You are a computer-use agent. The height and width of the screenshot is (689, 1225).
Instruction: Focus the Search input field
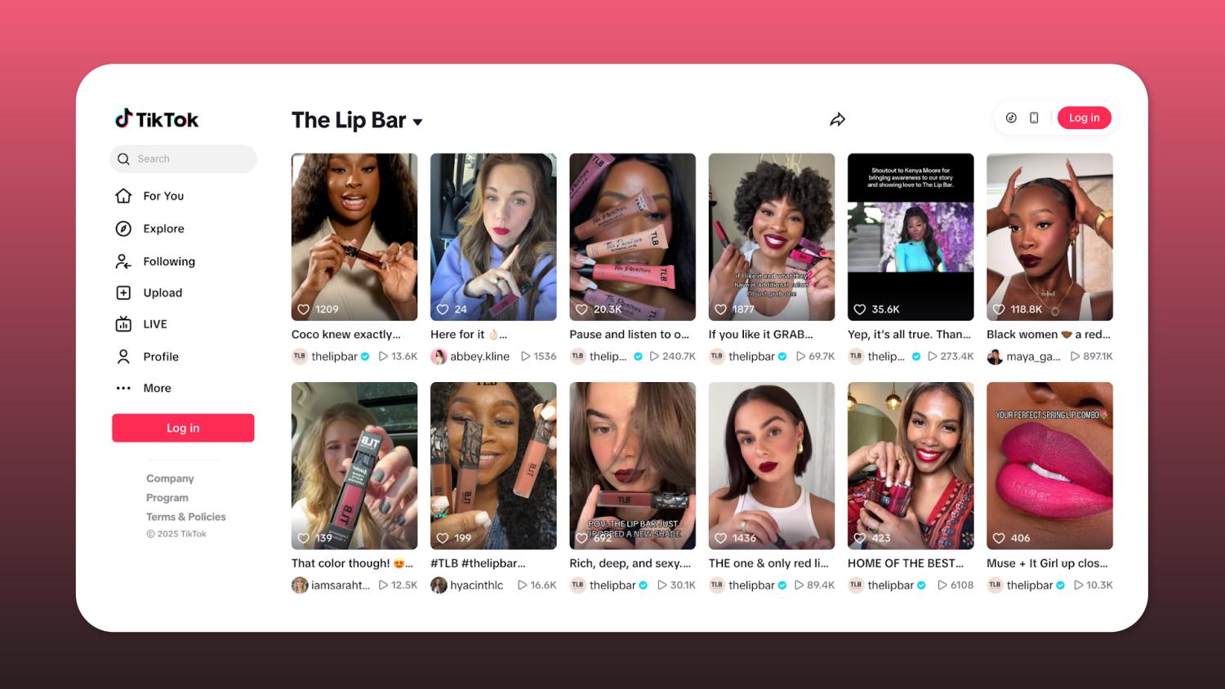(x=183, y=159)
